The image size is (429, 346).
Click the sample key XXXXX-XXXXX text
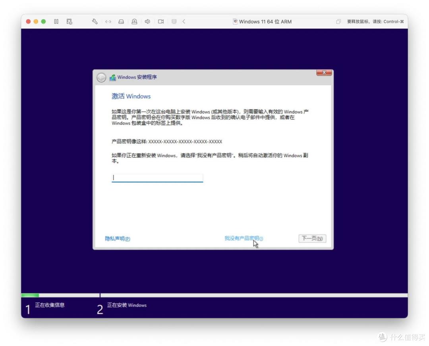[185, 141]
